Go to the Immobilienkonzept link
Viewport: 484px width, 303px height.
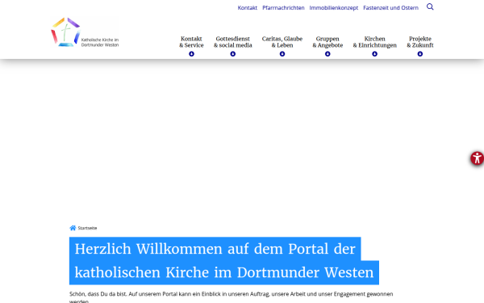coord(334,8)
